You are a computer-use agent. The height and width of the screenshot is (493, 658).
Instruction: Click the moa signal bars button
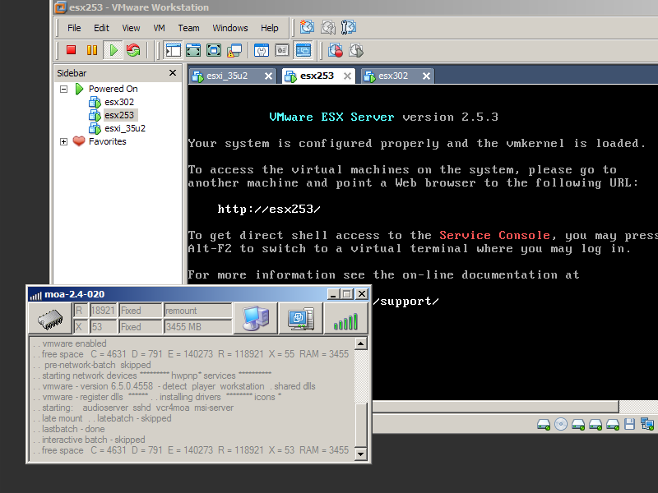(x=345, y=319)
